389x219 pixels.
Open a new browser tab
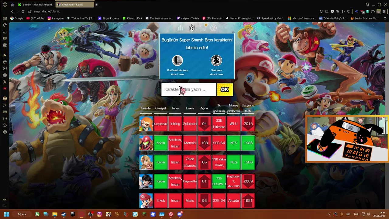point(97,5)
